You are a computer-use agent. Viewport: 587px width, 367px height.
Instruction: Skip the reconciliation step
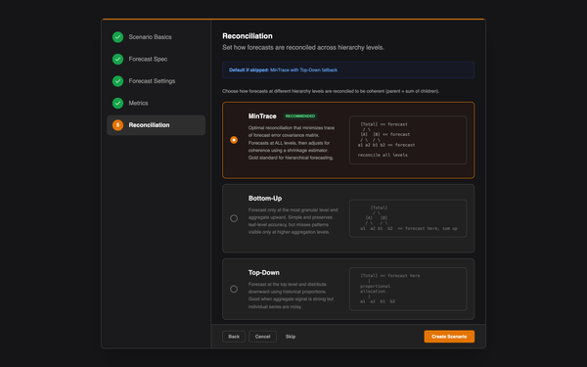(x=291, y=337)
